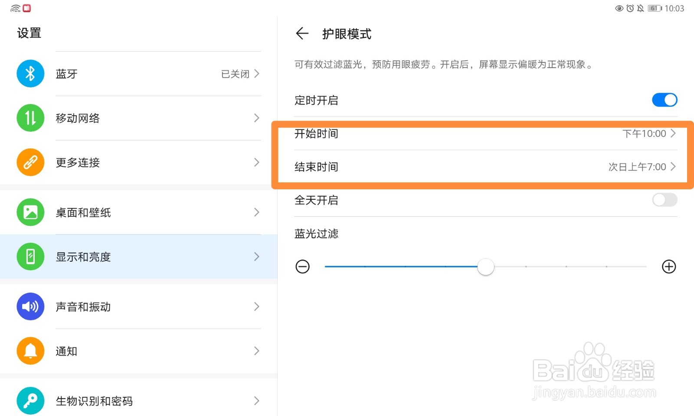The width and height of the screenshot is (694, 416).
Task: Turn off the 定时开启 scheduled switch
Action: coord(664,100)
